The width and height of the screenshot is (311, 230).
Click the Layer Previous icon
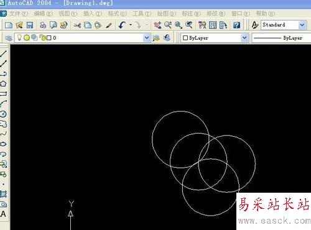point(167,38)
